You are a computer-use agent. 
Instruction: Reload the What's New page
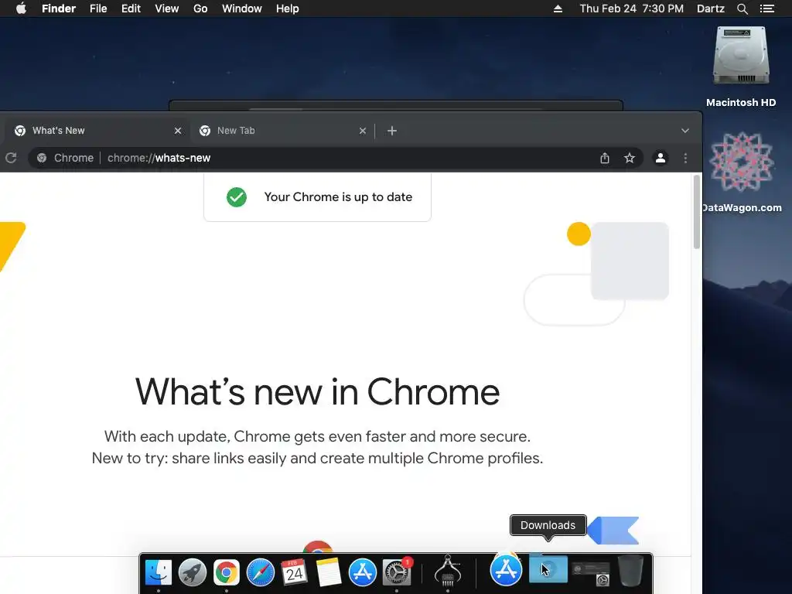pyautogui.click(x=11, y=158)
